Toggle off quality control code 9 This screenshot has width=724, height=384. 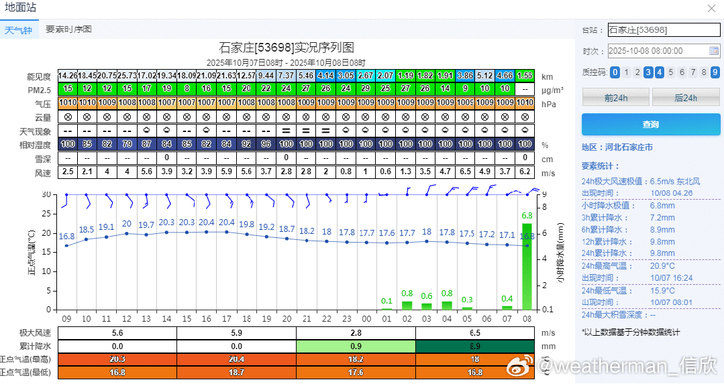click(x=715, y=72)
